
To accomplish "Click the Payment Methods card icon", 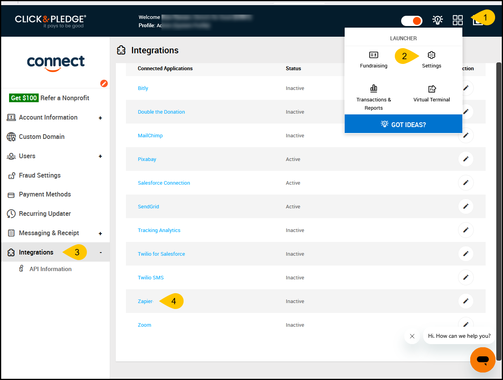I will click(x=11, y=195).
